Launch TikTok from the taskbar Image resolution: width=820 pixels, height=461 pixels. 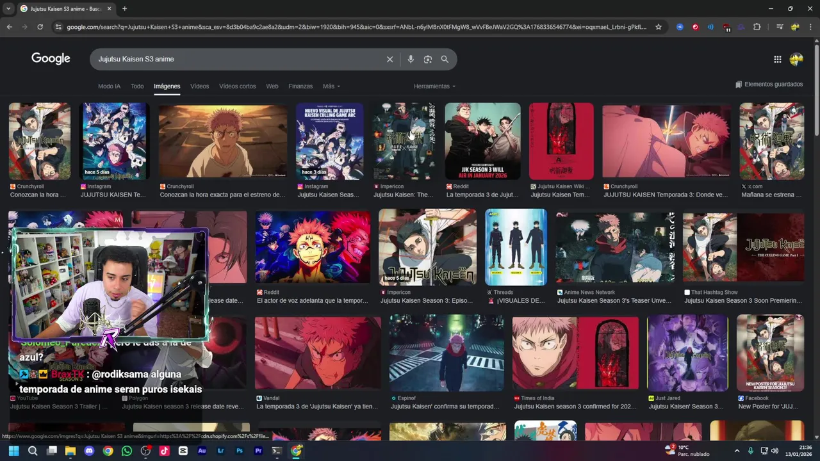click(164, 451)
